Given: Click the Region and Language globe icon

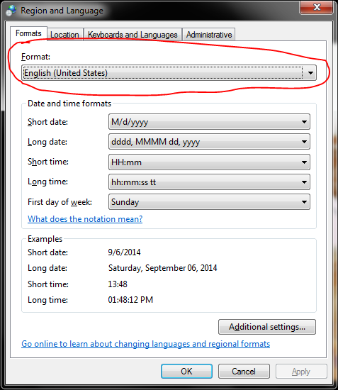Looking at the screenshot, I should 11,11.
